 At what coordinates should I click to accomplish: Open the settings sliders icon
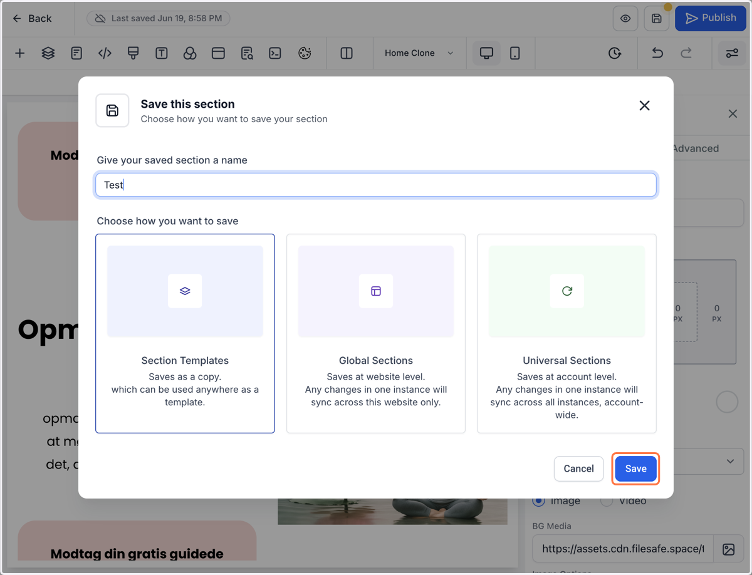pos(732,53)
